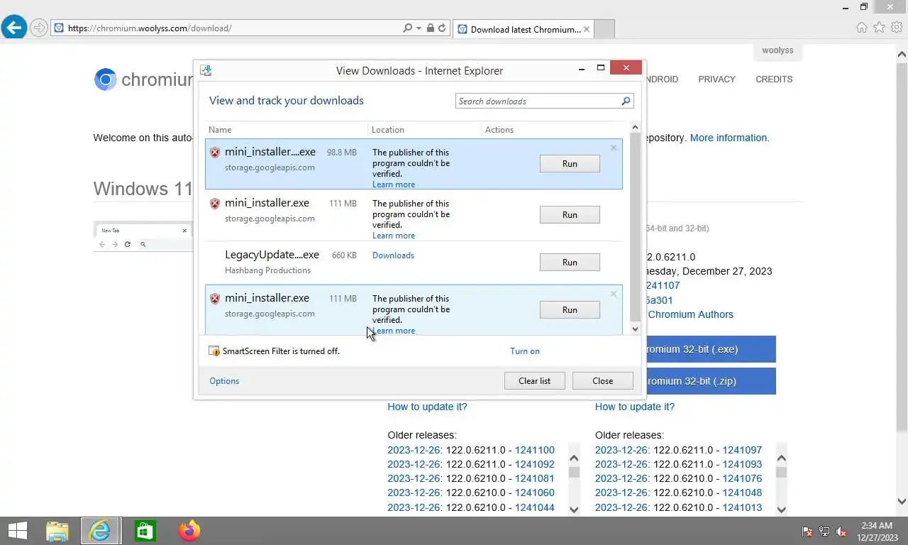Image resolution: width=908 pixels, height=545 pixels.
Task: Open older release link 1241100
Action: pos(535,450)
